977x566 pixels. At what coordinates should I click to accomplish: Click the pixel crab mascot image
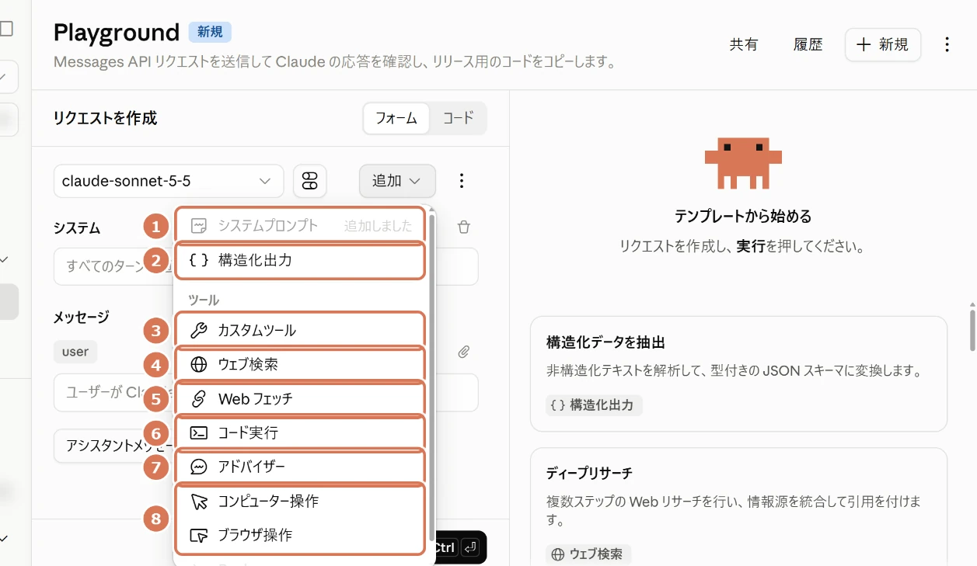(742, 163)
